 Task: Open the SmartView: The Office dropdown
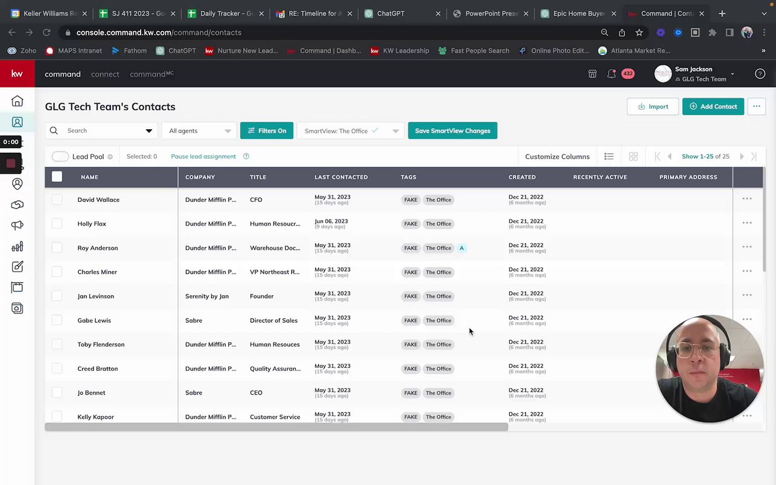(350, 131)
